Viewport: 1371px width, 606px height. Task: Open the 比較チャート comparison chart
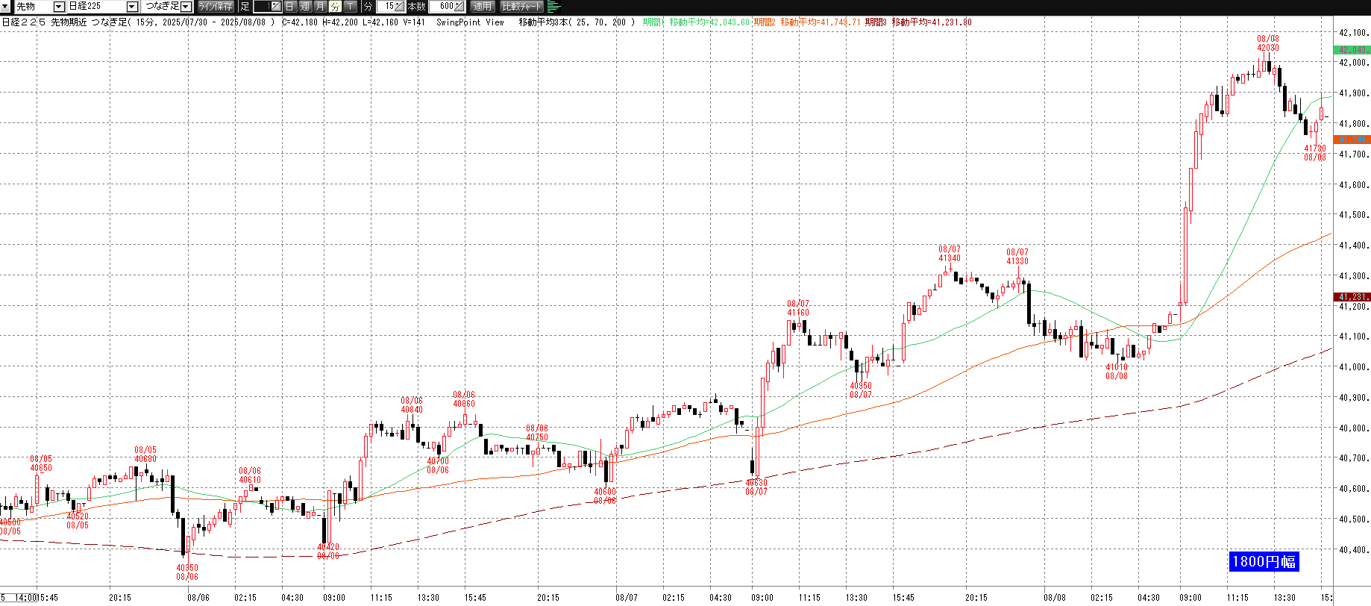[x=521, y=6]
